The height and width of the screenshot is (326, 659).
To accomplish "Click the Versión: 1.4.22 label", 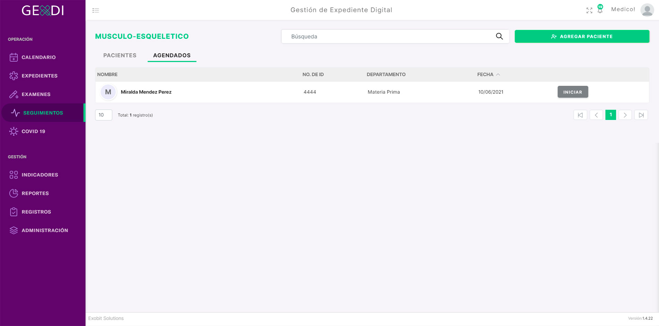I will pos(640,318).
